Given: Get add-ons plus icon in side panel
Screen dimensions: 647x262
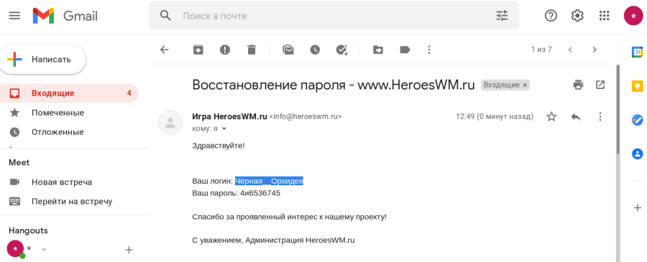Looking at the screenshot, I should click(638, 207).
